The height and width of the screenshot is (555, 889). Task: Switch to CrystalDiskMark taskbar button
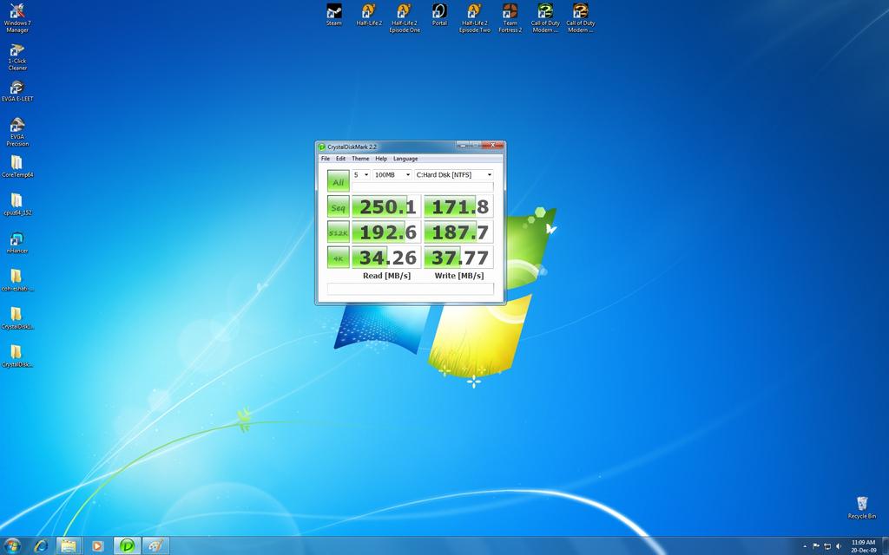point(127,546)
